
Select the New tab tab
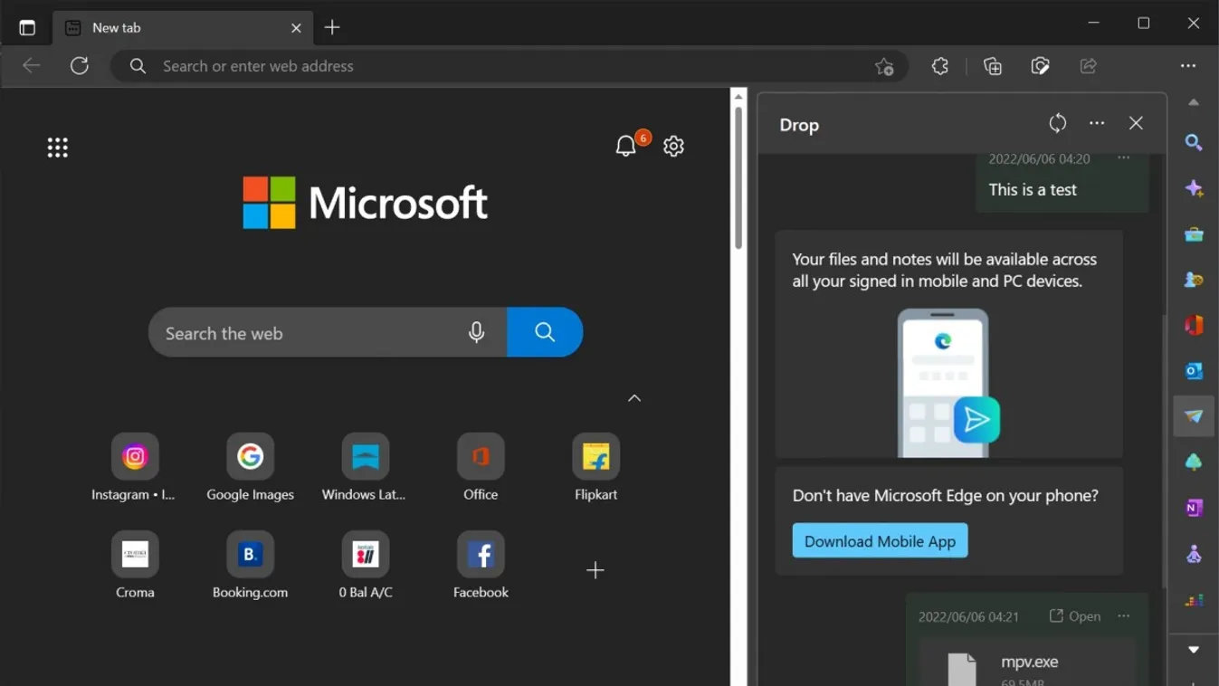point(183,28)
